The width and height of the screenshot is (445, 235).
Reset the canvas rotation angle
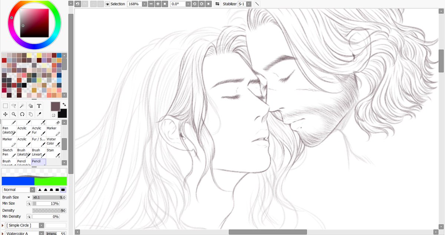(x=208, y=4)
